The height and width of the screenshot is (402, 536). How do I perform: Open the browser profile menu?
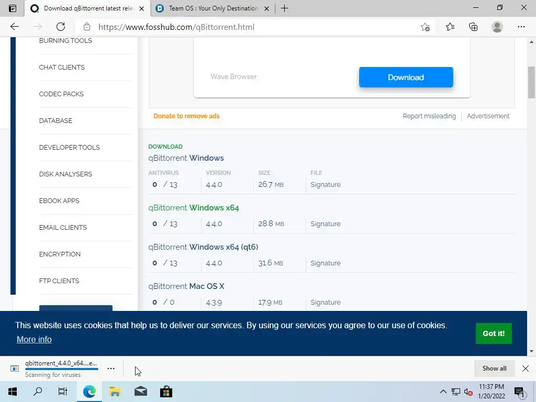(x=497, y=27)
